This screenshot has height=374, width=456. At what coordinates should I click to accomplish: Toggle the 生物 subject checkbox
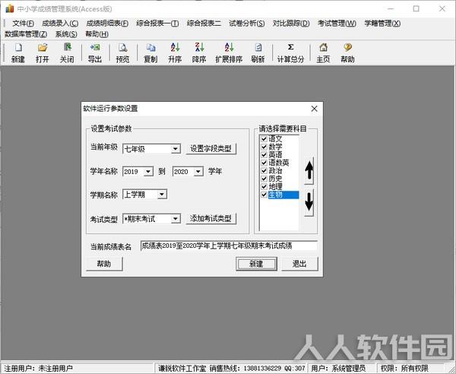264,195
